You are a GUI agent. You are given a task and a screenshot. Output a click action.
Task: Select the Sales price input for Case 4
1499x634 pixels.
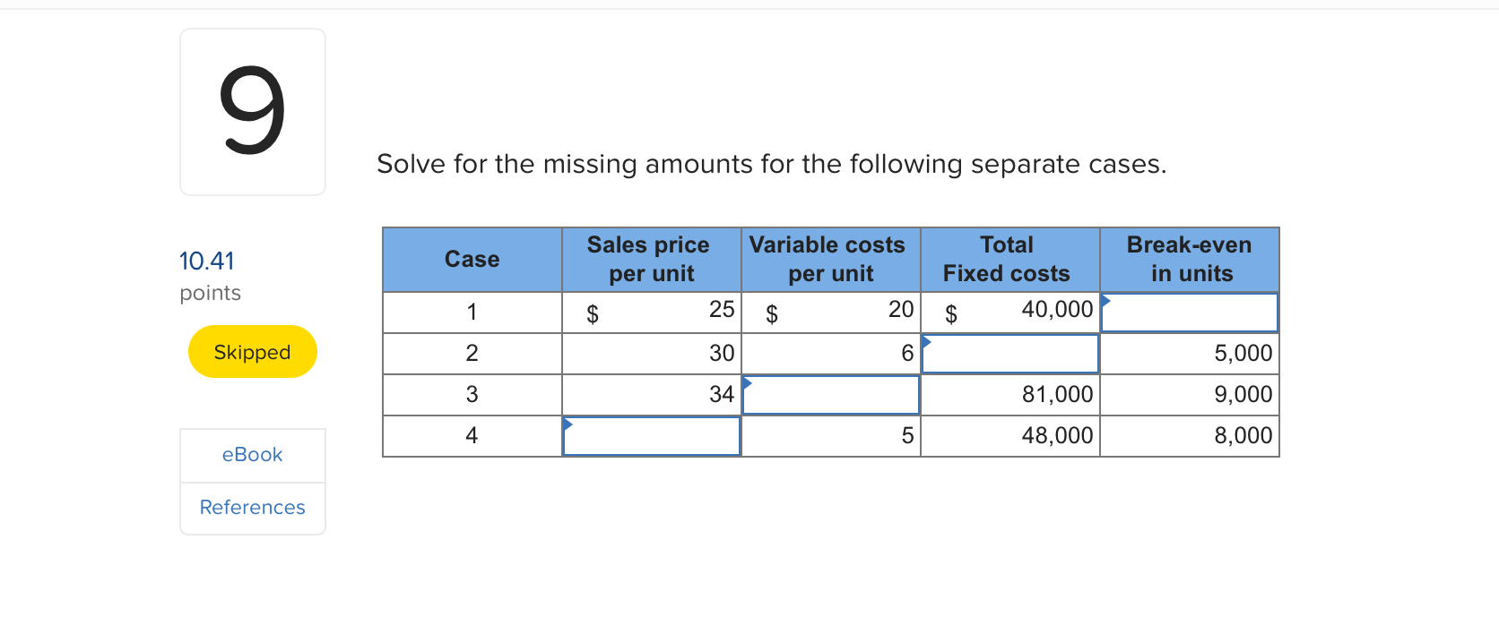click(x=651, y=435)
